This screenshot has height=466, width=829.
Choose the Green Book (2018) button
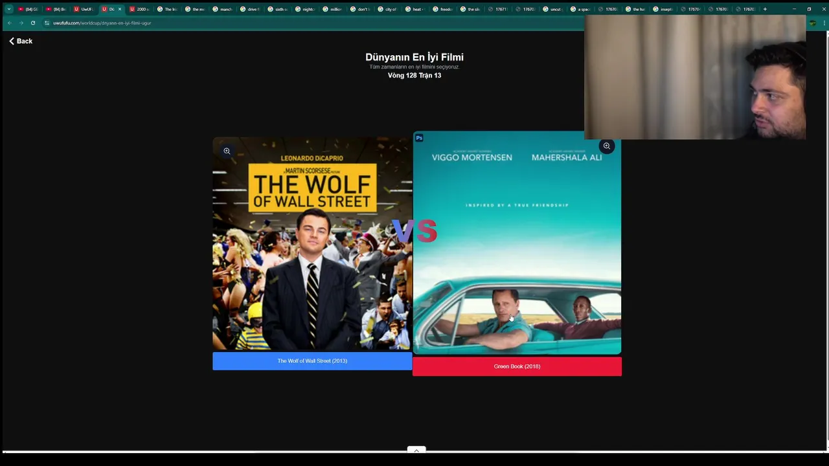tap(517, 366)
